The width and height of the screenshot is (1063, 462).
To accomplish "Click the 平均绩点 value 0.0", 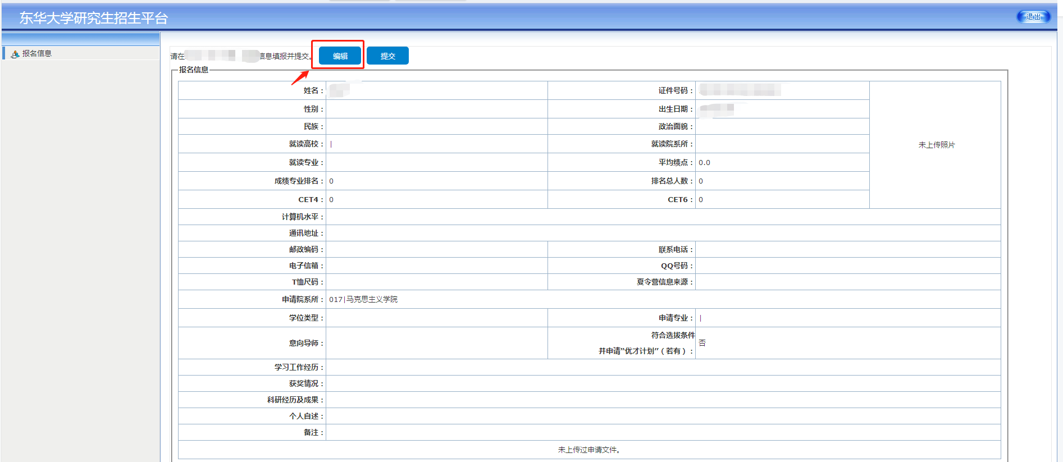I will 704,163.
